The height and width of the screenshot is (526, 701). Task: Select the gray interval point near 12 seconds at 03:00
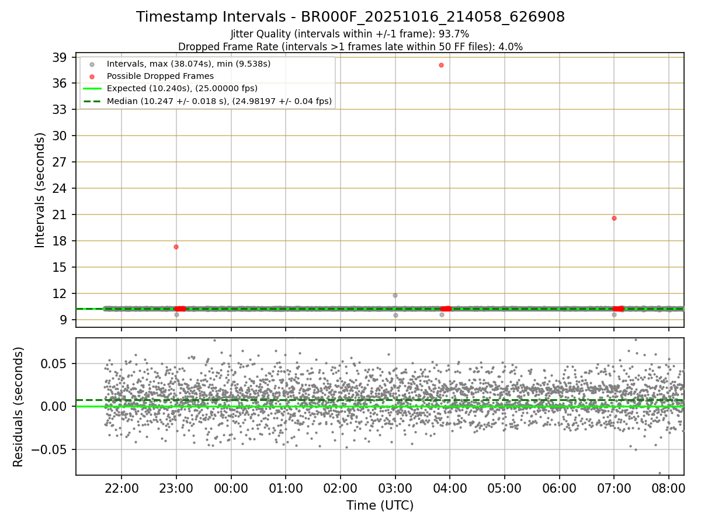tap(395, 295)
